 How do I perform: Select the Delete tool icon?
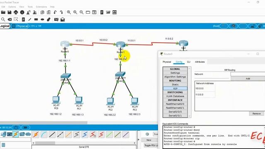[x=10, y=19]
